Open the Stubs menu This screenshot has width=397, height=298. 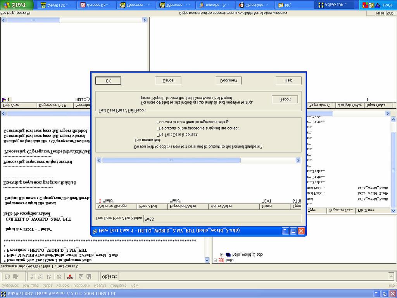point(47,286)
